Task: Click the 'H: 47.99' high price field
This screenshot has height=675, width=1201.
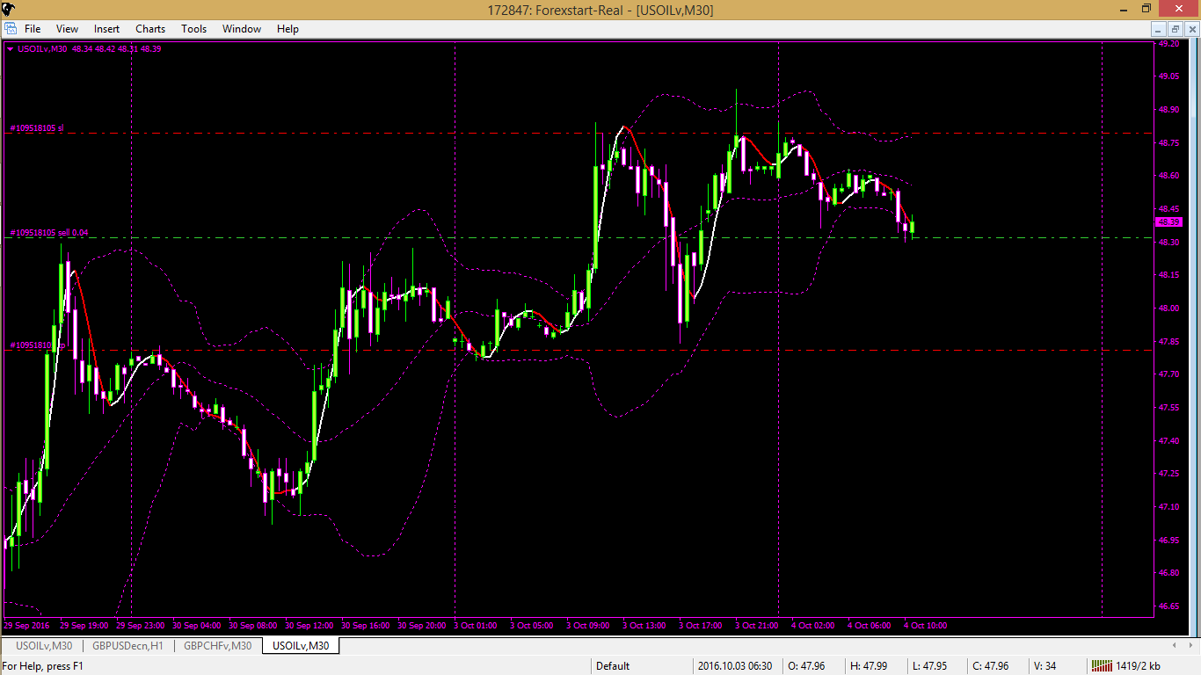Action: click(868, 666)
